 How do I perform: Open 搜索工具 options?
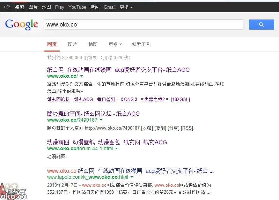(x=141, y=44)
